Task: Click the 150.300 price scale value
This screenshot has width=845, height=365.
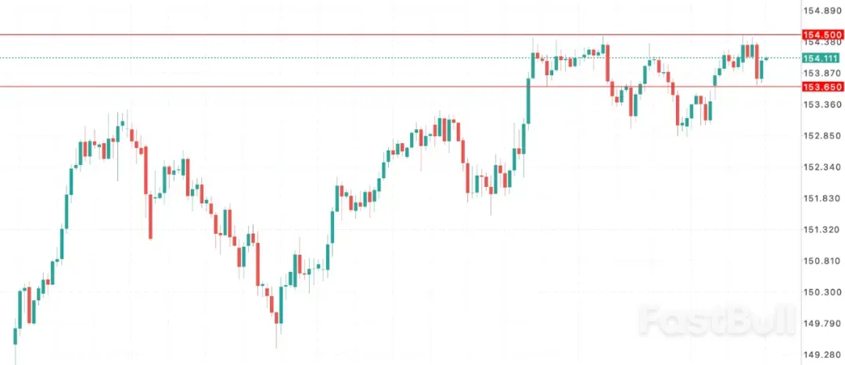Action: pyautogui.click(x=822, y=292)
